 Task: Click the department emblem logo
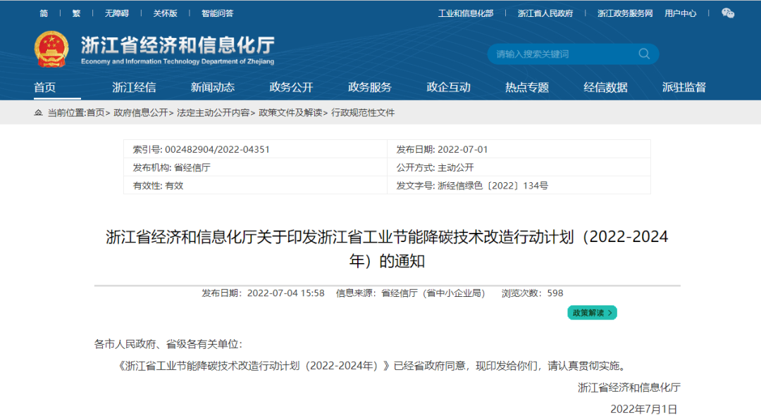tap(47, 46)
